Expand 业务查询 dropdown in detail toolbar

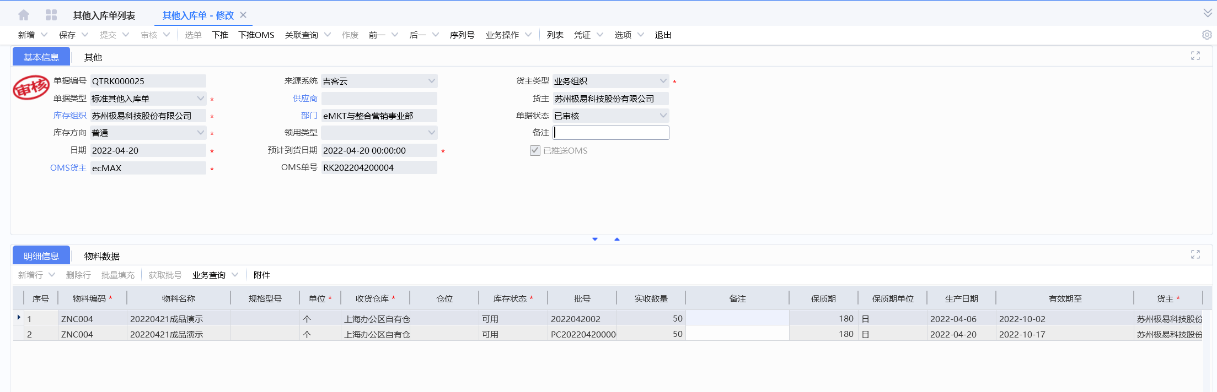tap(235, 275)
